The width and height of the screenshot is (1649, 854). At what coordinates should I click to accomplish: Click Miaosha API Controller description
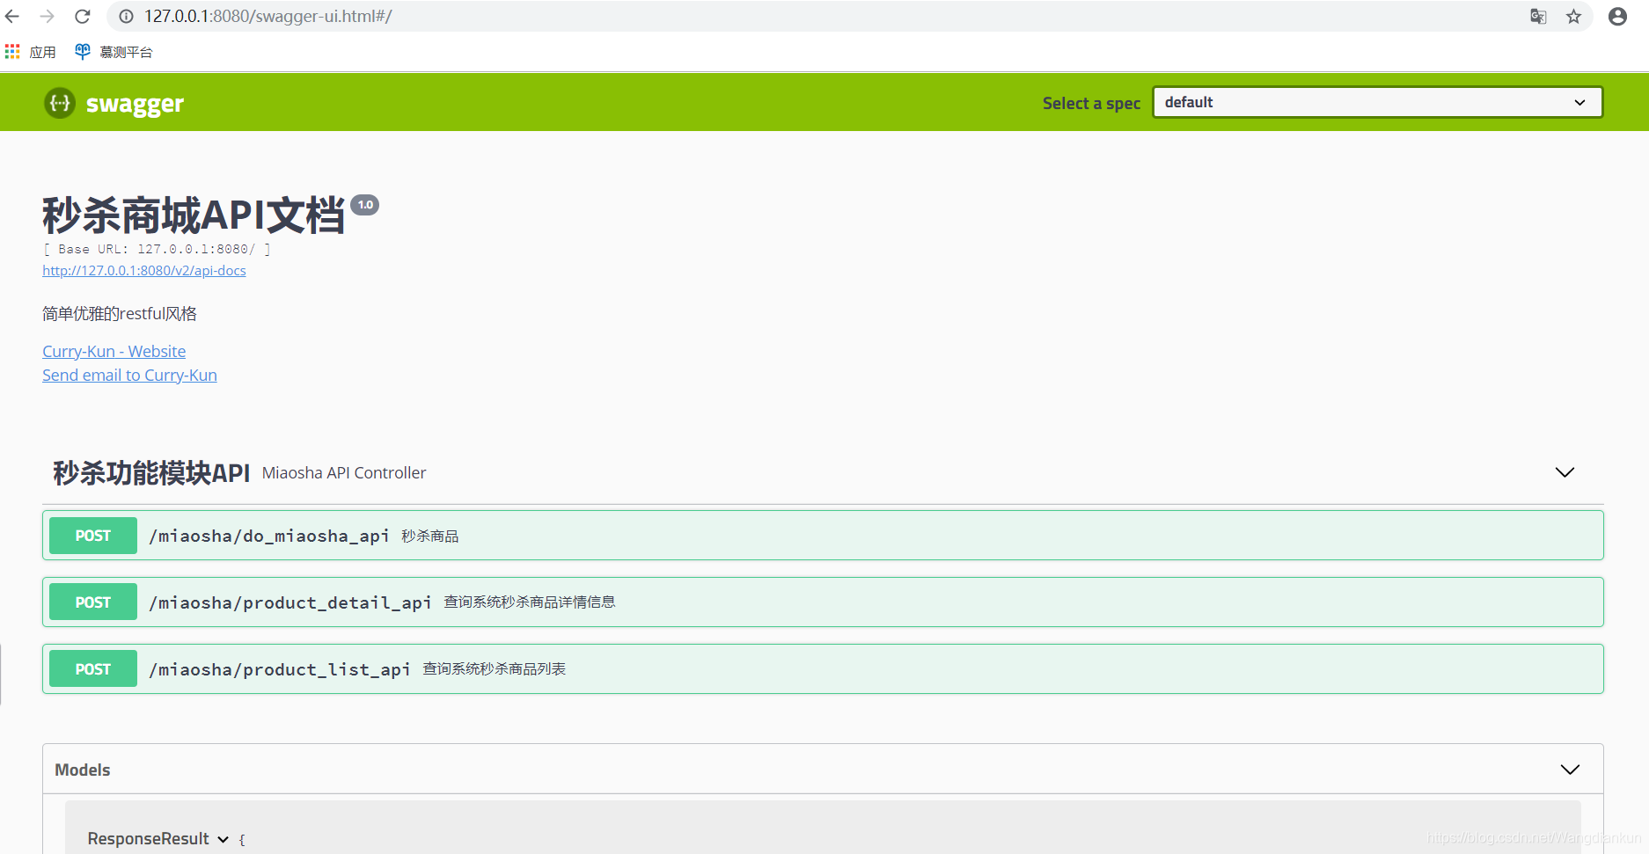[344, 472]
